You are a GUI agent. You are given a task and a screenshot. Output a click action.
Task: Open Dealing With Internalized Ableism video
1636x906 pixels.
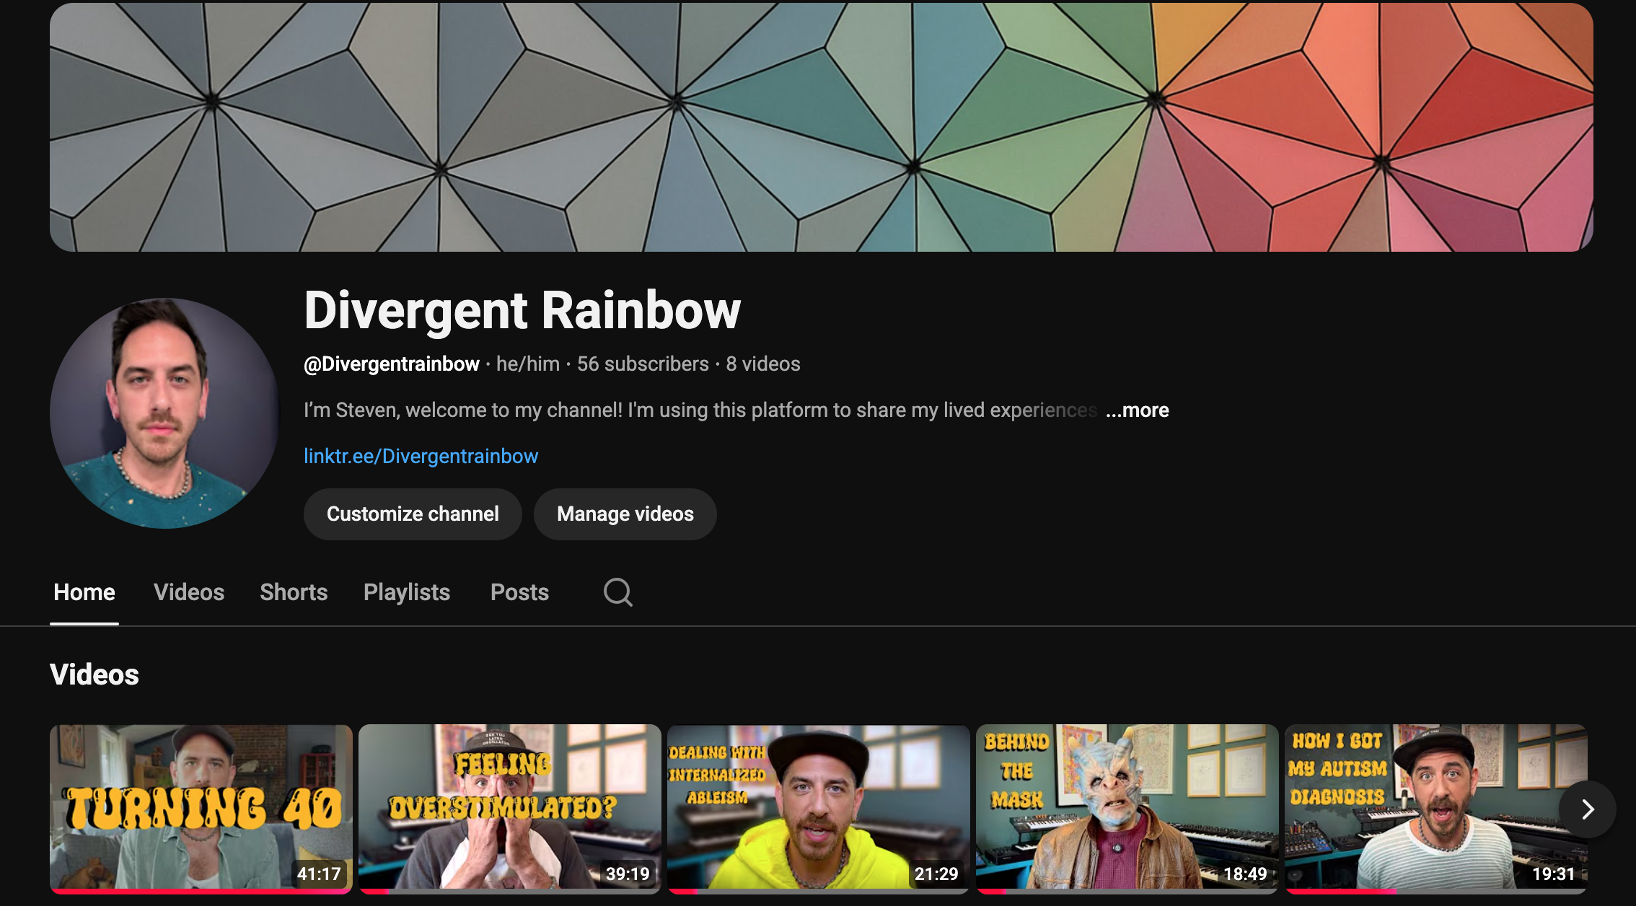[818, 806]
